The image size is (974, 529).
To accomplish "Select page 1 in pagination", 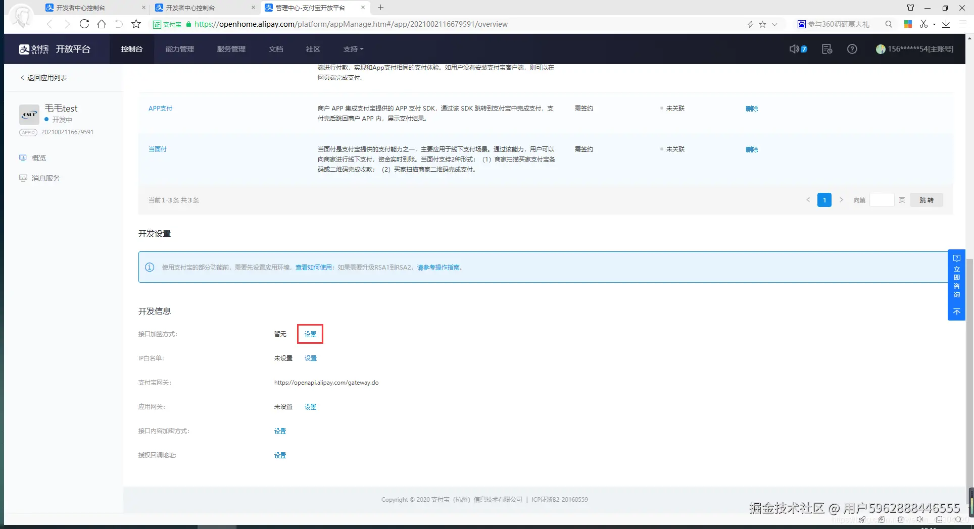I will (x=824, y=200).
